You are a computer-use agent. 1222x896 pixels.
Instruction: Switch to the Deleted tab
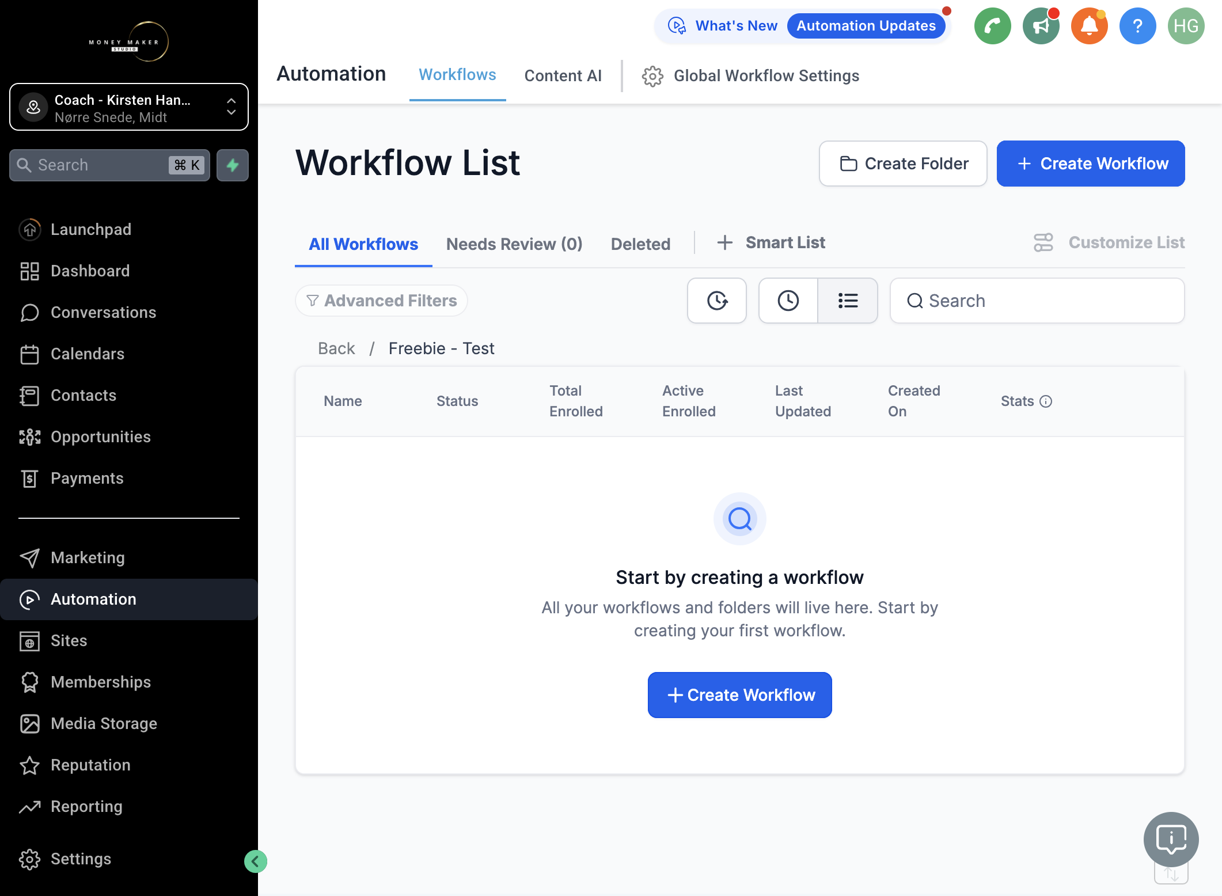point(640,244)
